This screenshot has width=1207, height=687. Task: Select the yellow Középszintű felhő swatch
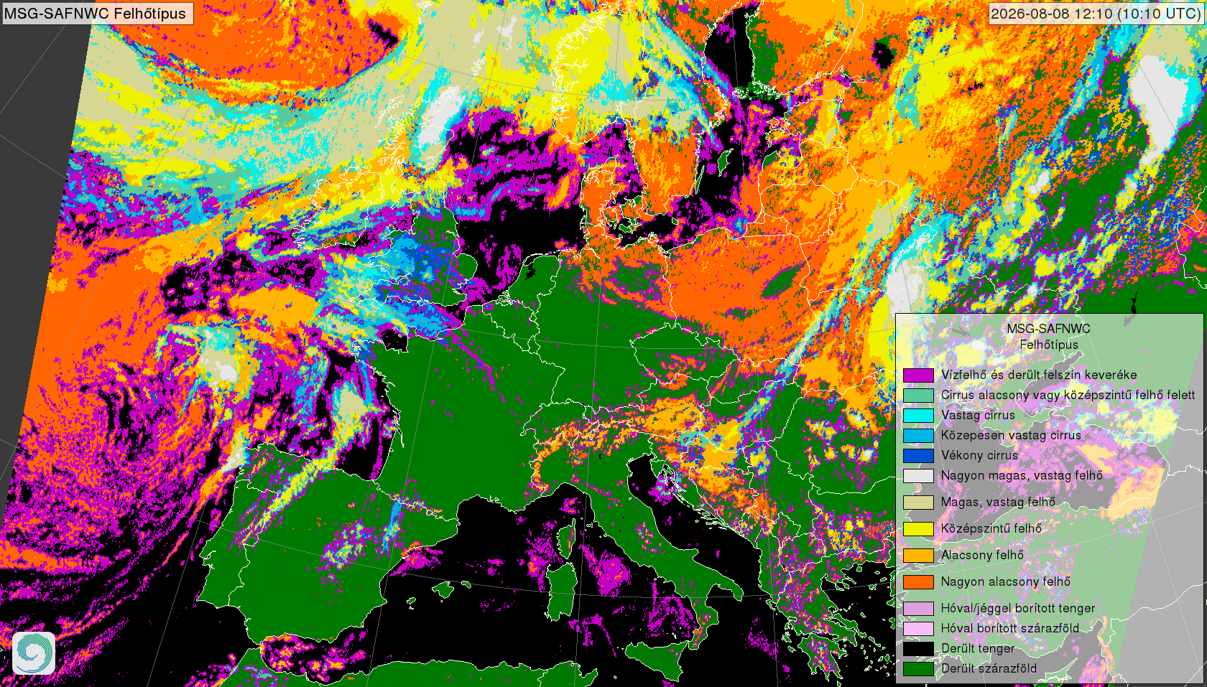918,529
